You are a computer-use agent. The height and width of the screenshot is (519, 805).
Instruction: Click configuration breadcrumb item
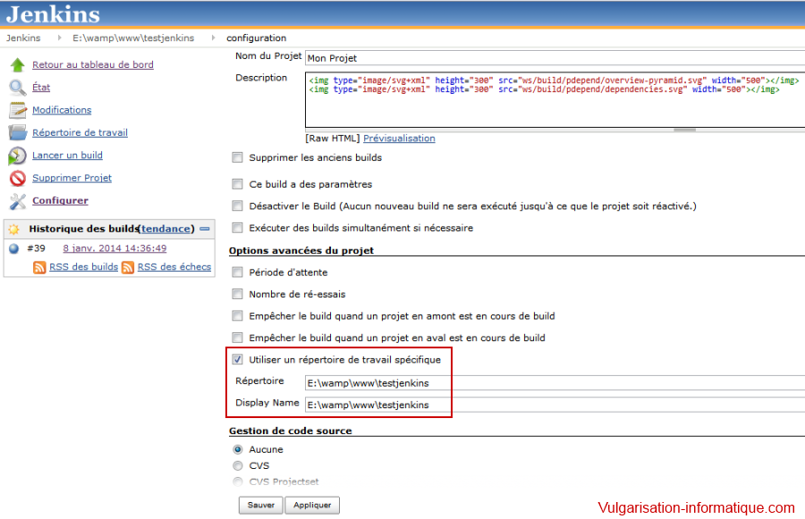(256, 38)
